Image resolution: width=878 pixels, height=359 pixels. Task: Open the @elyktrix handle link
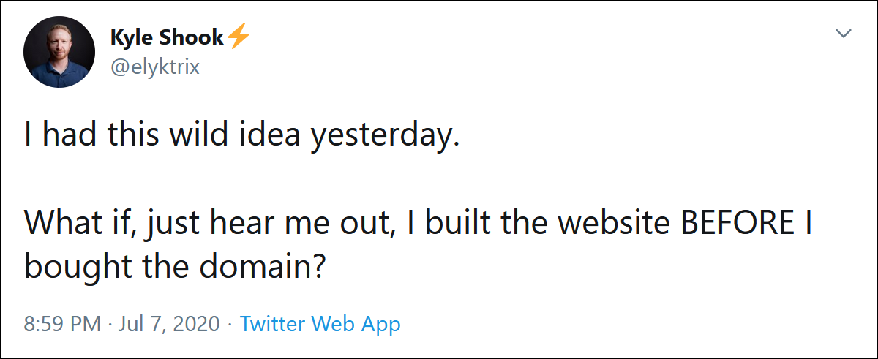coord(154,67)
